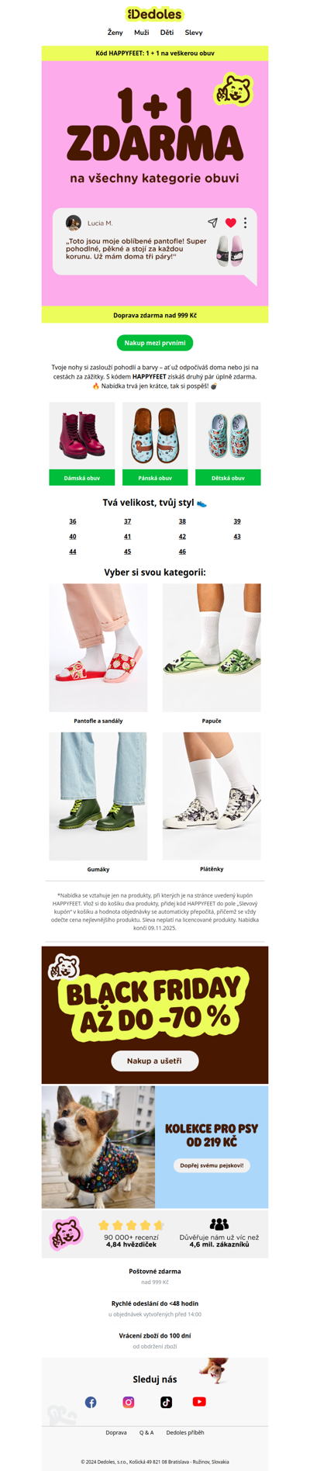Click the Facebook icon under Sleduj nás
This screenshot has height=1471, width=310.
point(91,1402)
